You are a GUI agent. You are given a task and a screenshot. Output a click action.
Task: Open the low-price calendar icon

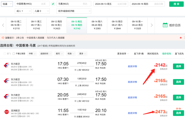pyautogui.click(x=165, y=25)
